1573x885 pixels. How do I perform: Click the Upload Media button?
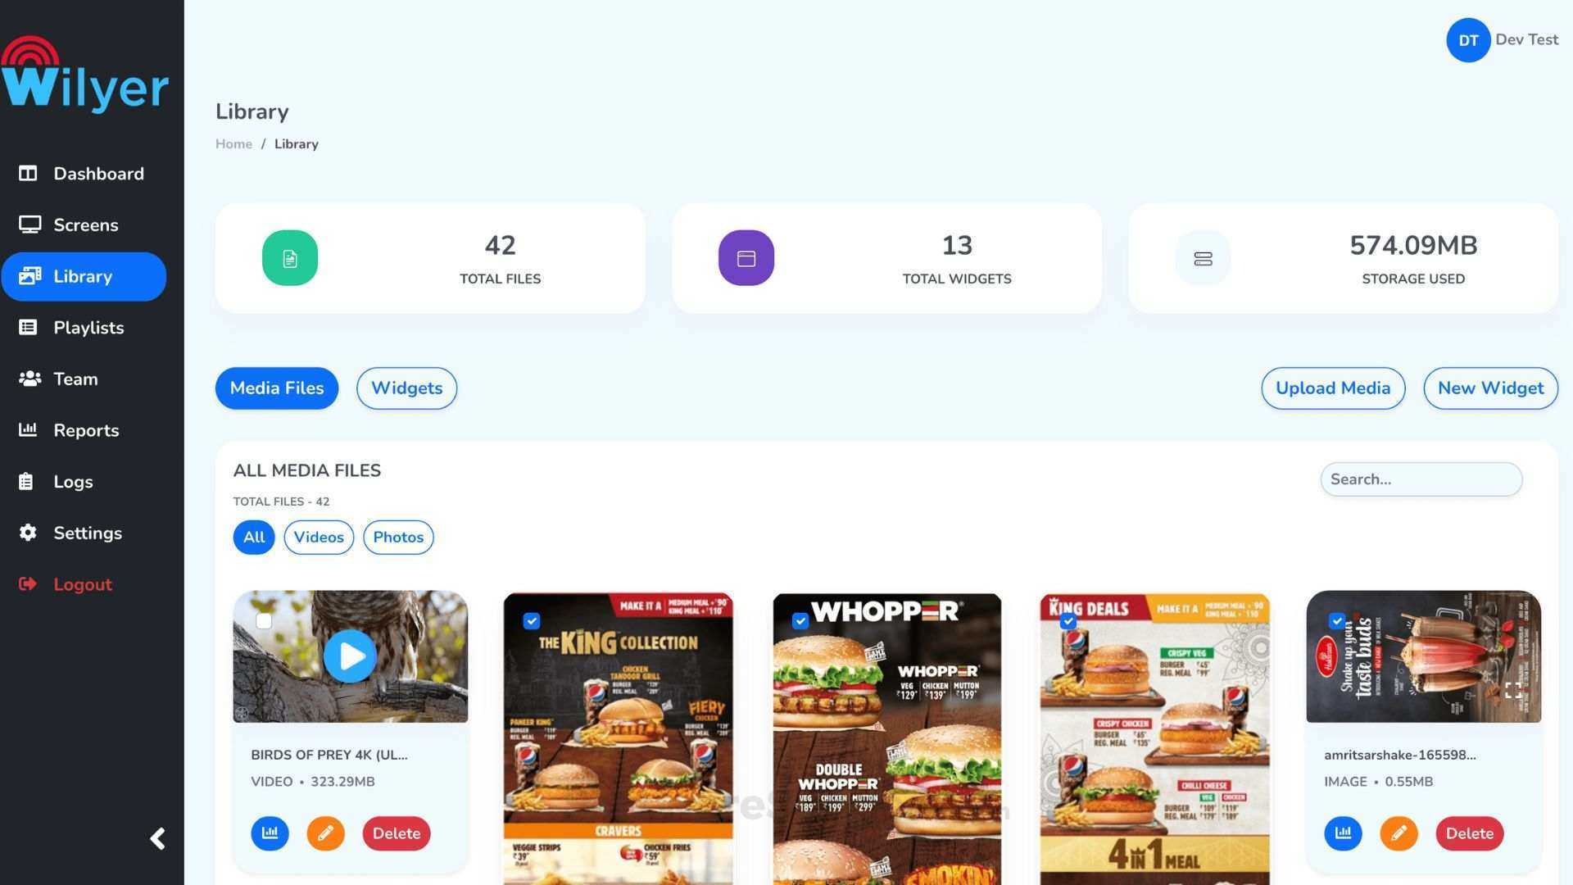(x=1333, y=388)
